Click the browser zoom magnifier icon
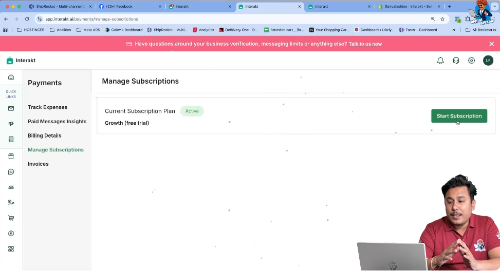This screenshot has width=500, height=271. coord(433,19)
